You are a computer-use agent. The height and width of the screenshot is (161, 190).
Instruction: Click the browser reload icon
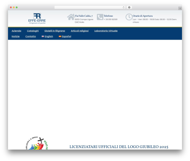pos(123,7)
